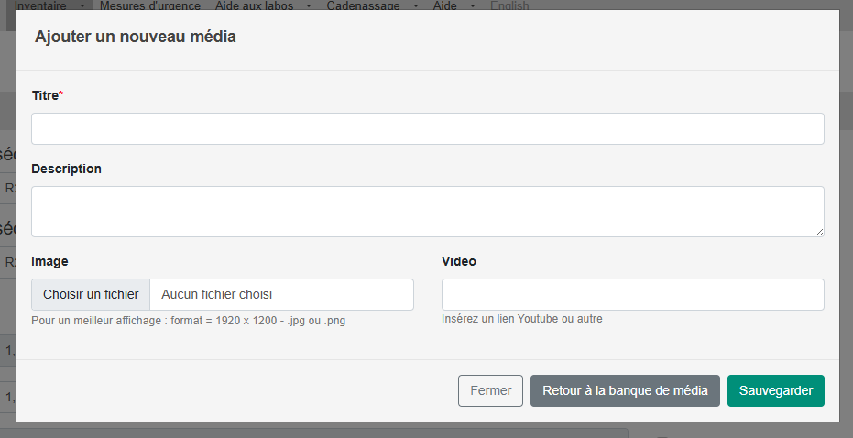Open the Mesures d'urgence menu item

pyautogui.click(x=150, y=6)
